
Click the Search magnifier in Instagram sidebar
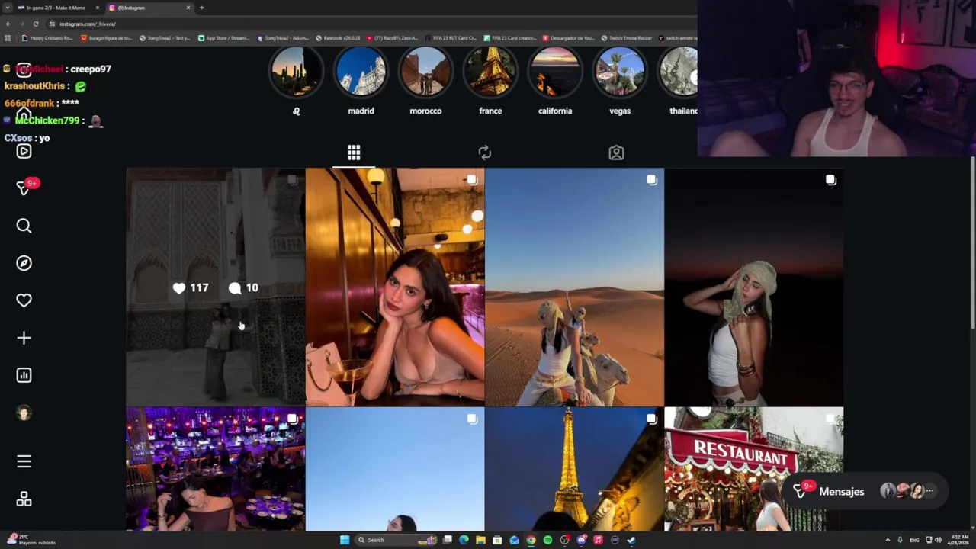pos(24,226)
